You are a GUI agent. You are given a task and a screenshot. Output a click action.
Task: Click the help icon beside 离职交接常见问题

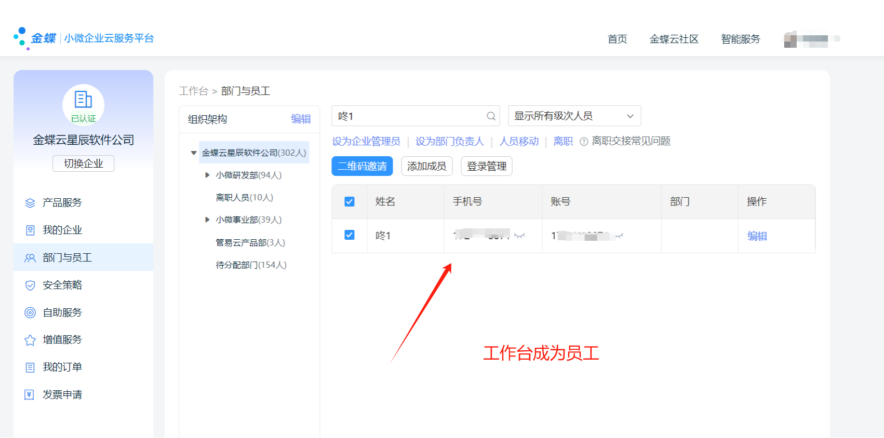point(584,142)
